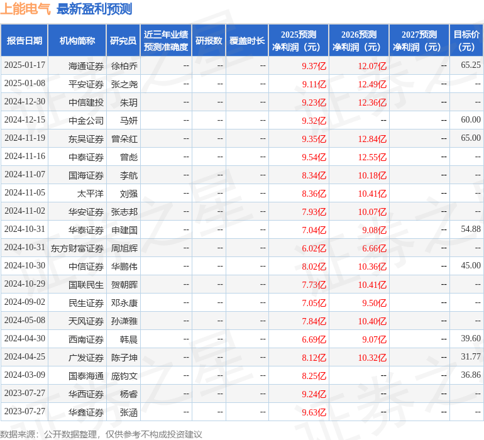Click target price 60.00
Image resolution: width=484 pixels, height=440 pixels.
click(x=471, y=119)
